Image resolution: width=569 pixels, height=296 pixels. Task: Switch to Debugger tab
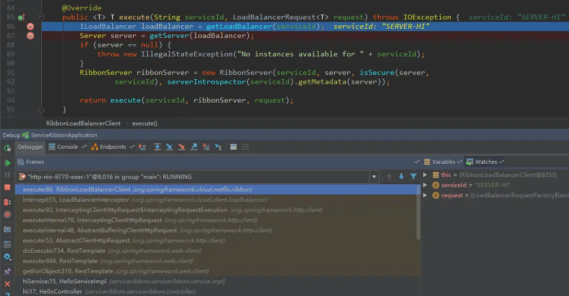click(x=31, y=147)
